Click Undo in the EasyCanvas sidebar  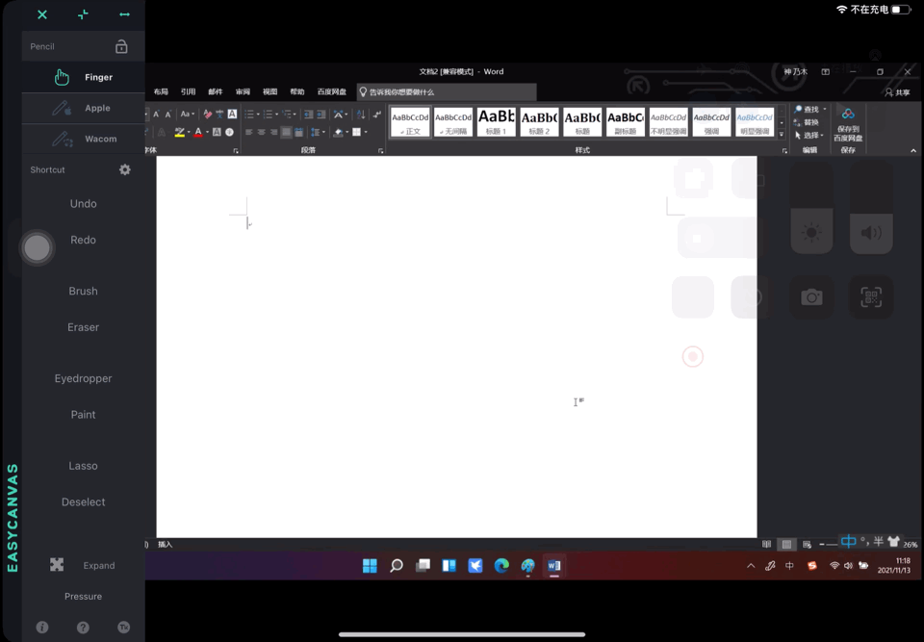[83, 203]
